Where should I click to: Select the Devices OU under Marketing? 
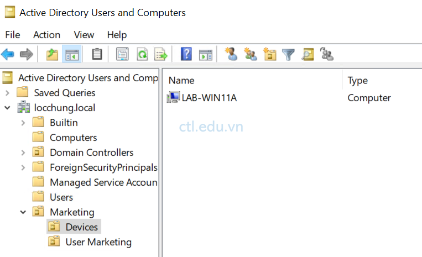pos(81,227)
